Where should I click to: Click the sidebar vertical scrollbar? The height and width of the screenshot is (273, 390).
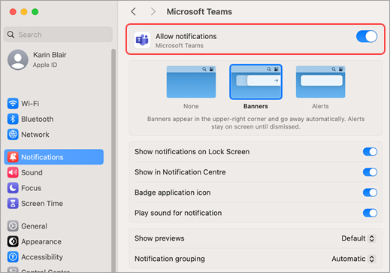click(x=113, y=160)
